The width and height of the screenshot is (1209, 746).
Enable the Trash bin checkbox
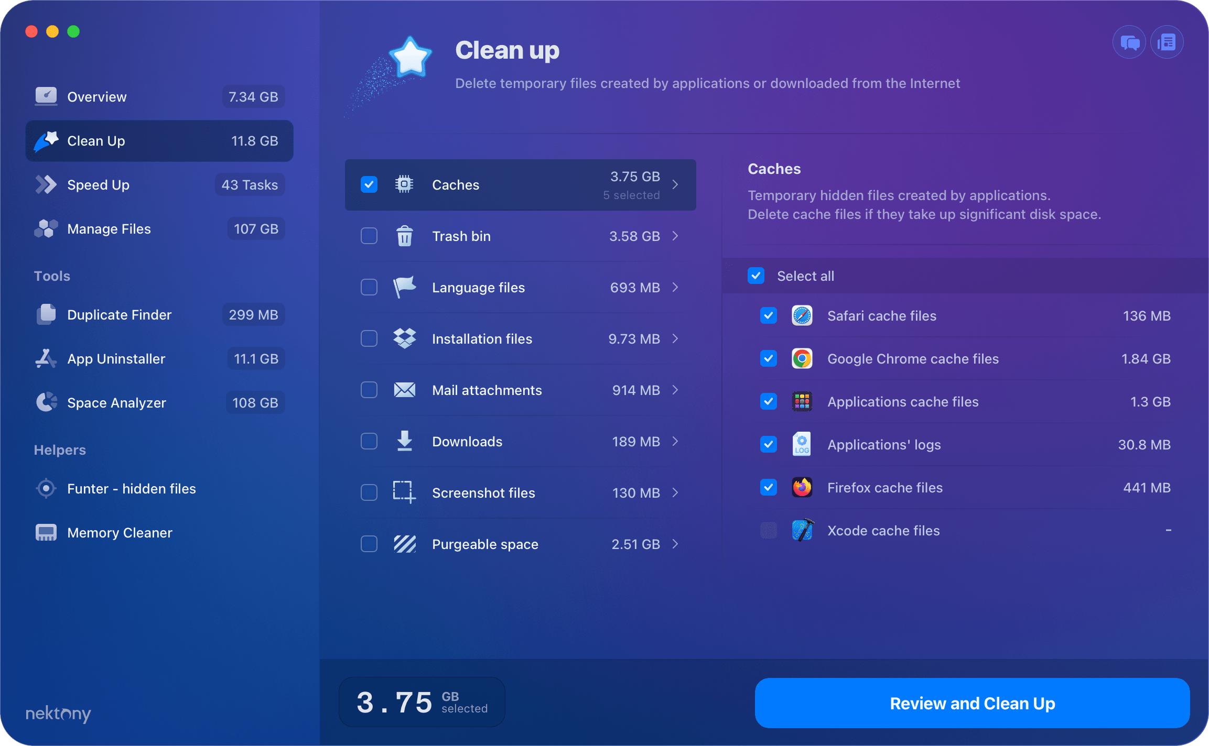369,236
